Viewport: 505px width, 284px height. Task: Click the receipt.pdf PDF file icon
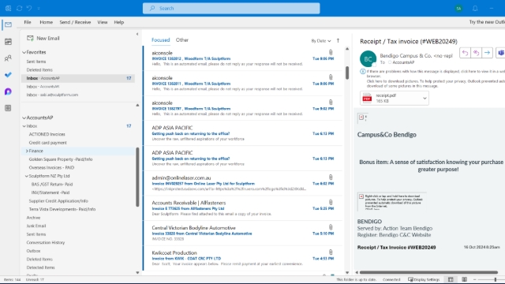(367, 98)
